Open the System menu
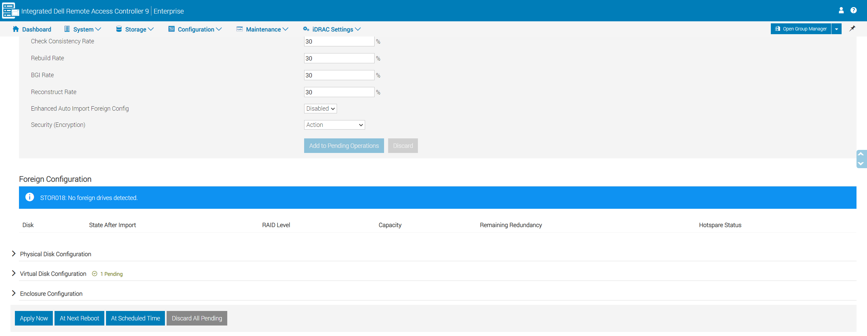 (87, 29)
